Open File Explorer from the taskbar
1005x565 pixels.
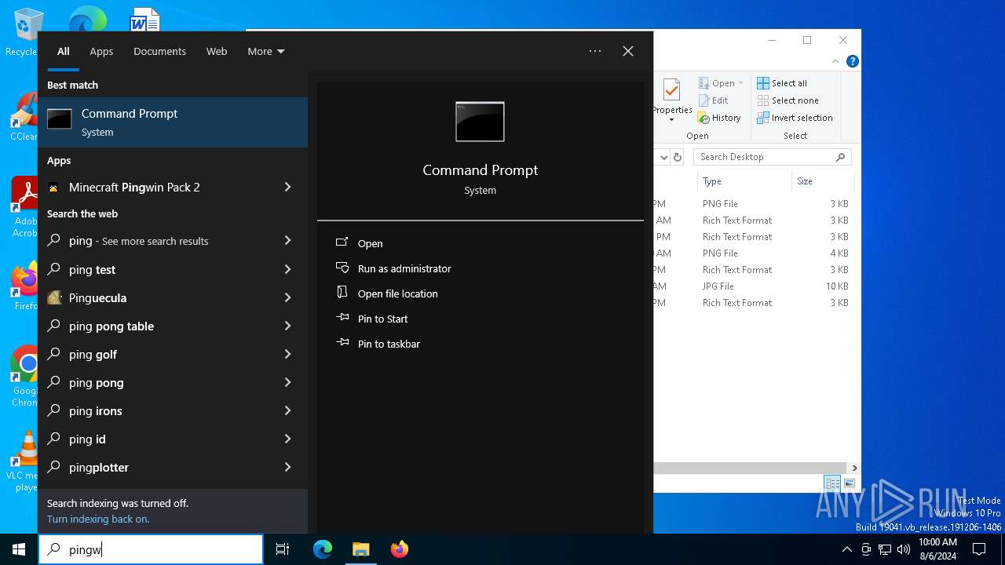click(x=361, y=549)
